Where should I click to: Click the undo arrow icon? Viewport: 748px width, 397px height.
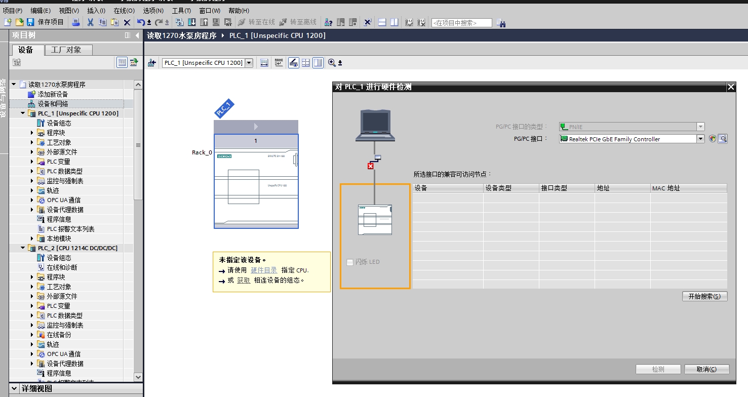pos(141,22)
